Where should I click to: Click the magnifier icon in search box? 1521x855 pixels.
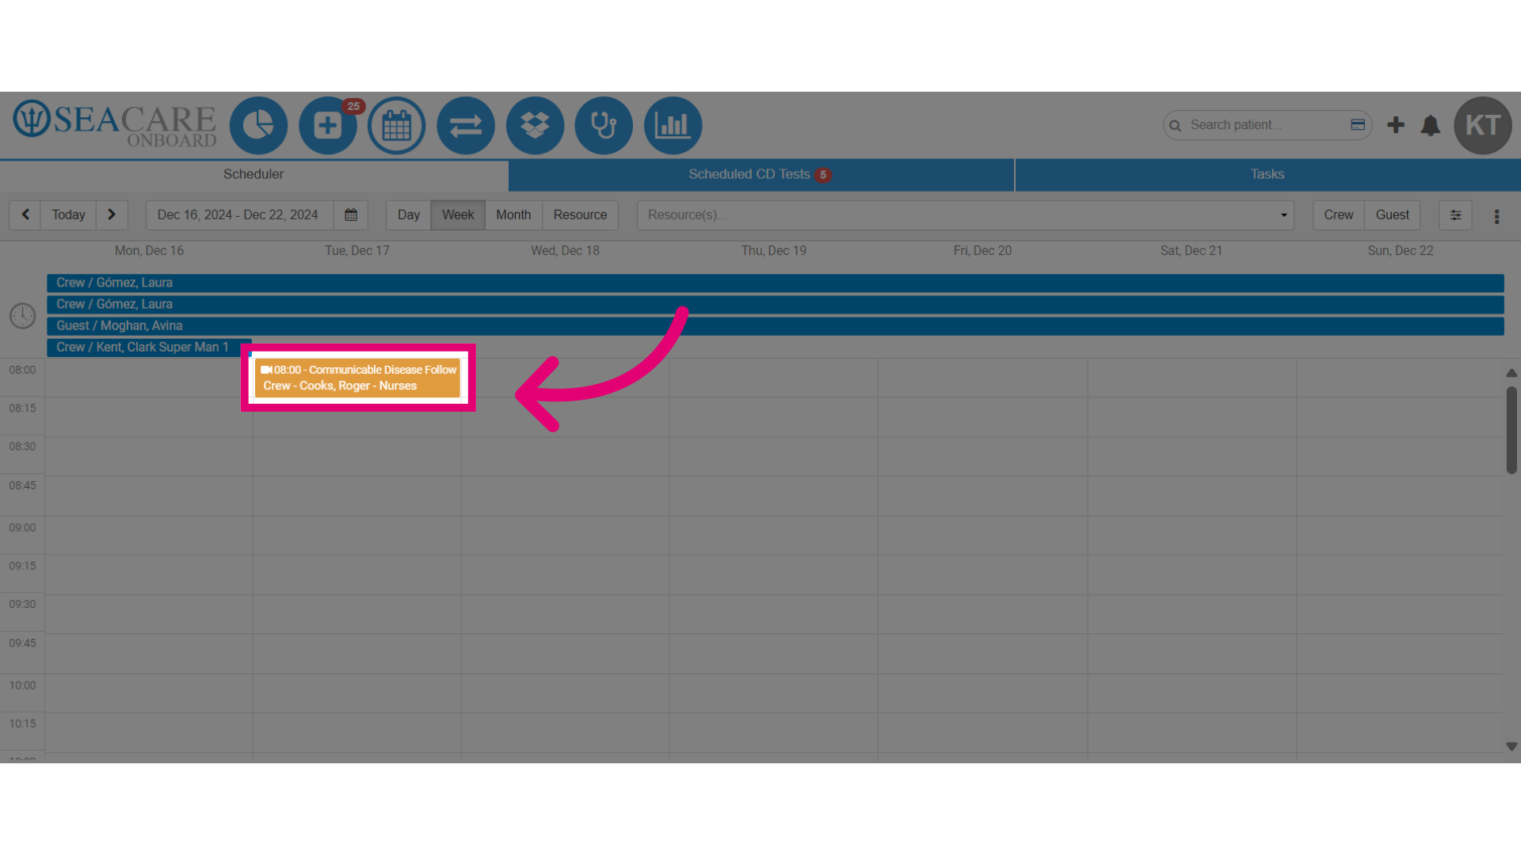click(1176, 126)
